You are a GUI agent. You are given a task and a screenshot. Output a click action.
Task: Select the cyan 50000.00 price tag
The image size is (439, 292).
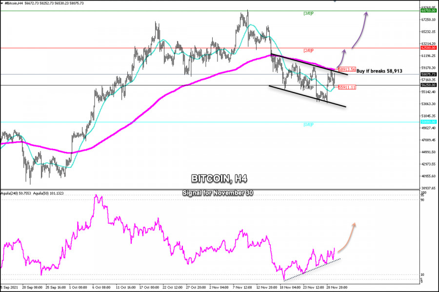click(x=428, y=122)
